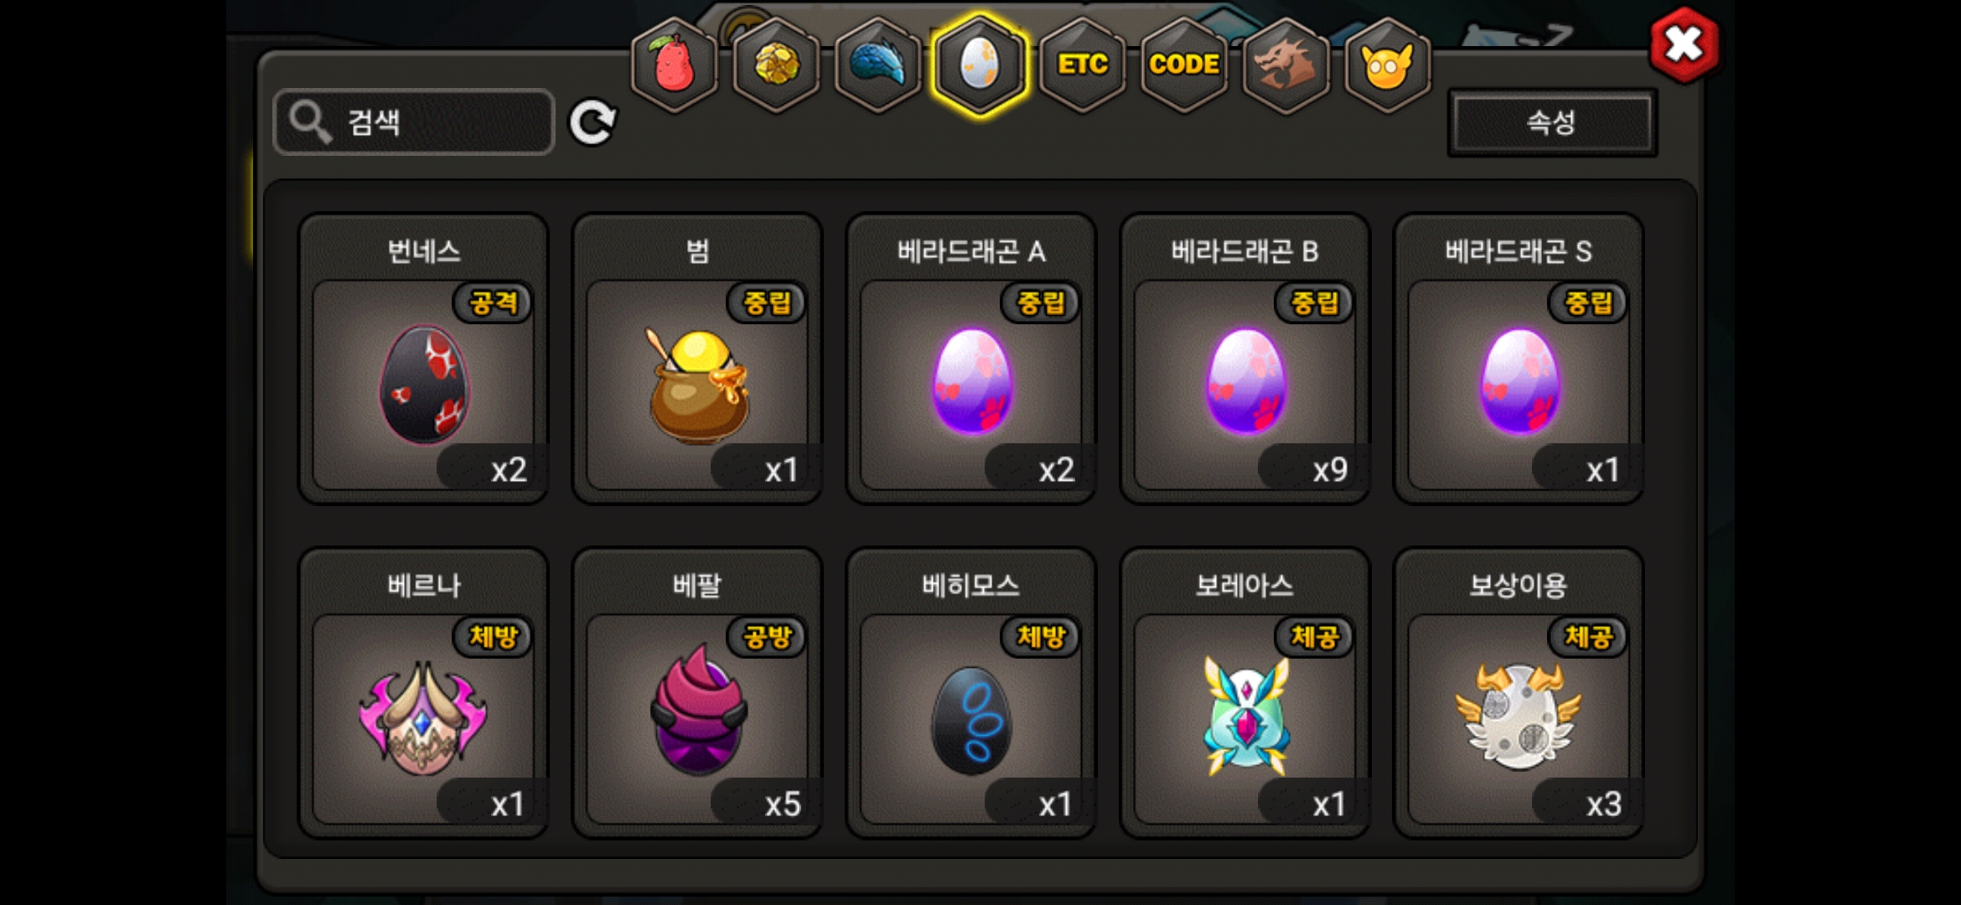Click the magnifying glass search icon

coord(310,122)
